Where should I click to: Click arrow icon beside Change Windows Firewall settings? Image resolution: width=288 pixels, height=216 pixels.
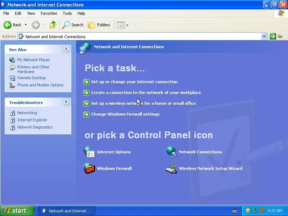point(86,114)
